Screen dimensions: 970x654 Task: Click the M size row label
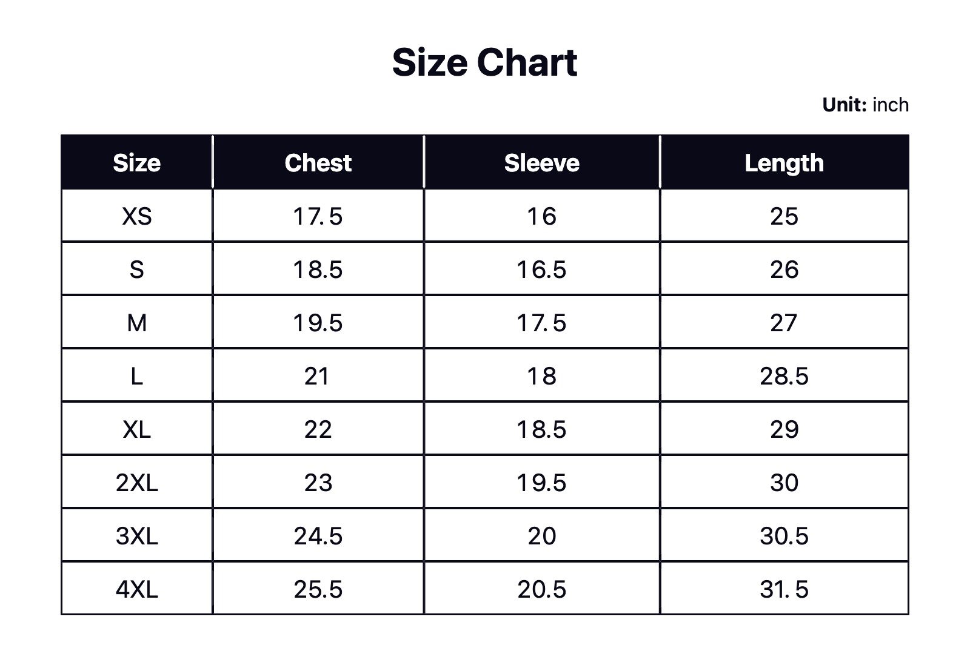pos(137,323)
